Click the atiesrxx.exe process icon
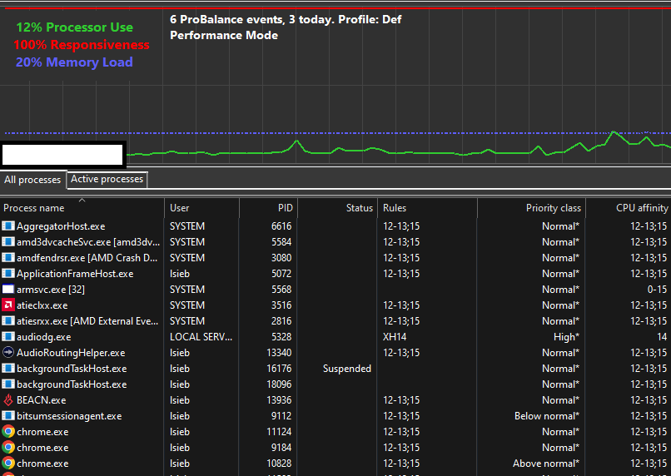 pyautogui.click(x=8, y=320)
